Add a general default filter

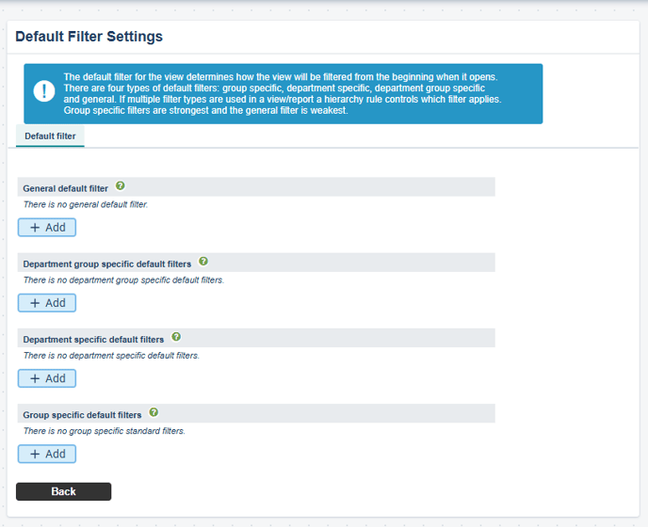[x=47, y=227]
